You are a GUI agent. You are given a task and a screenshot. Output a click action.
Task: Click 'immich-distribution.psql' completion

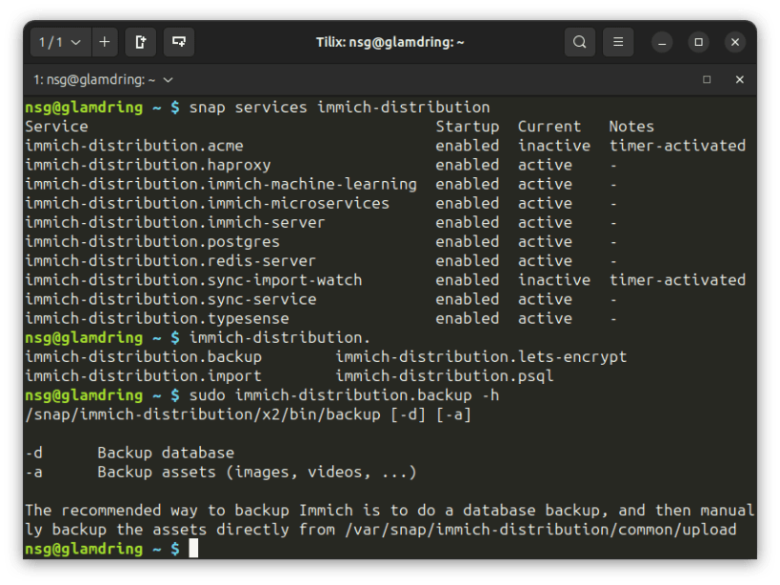[444, 376]
